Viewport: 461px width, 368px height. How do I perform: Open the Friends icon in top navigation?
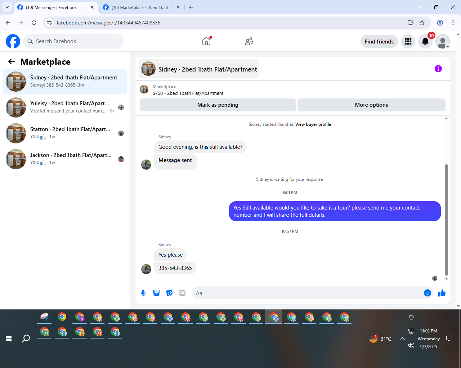click(x=249, y=41)
